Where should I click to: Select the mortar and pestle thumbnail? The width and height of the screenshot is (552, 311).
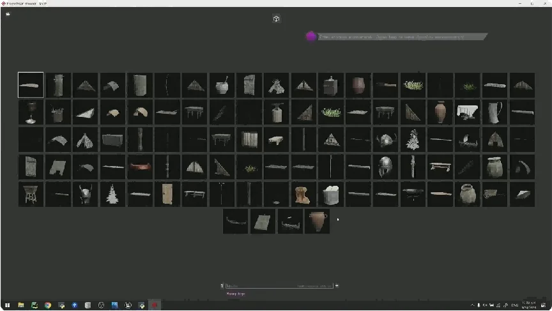click(x=222, y=85)
